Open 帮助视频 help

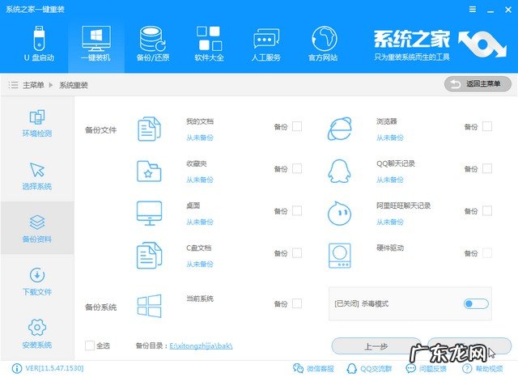(x=482, y=368)
